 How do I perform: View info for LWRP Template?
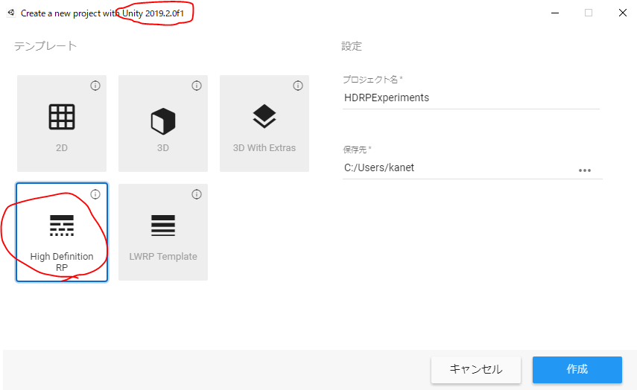[x=197, y=194]
